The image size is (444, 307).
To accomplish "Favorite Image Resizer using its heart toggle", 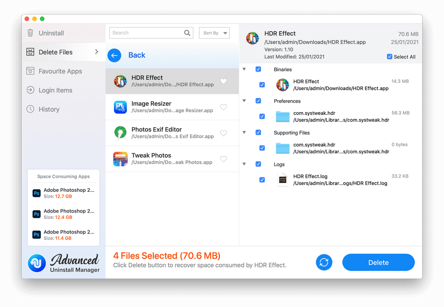I will 223,107.
